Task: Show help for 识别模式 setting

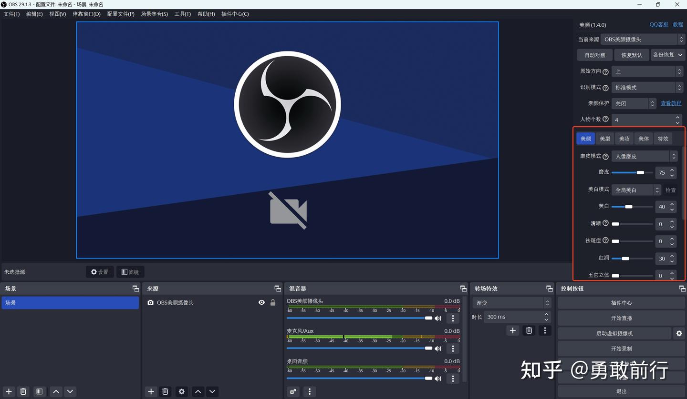Action: (606, 88)
